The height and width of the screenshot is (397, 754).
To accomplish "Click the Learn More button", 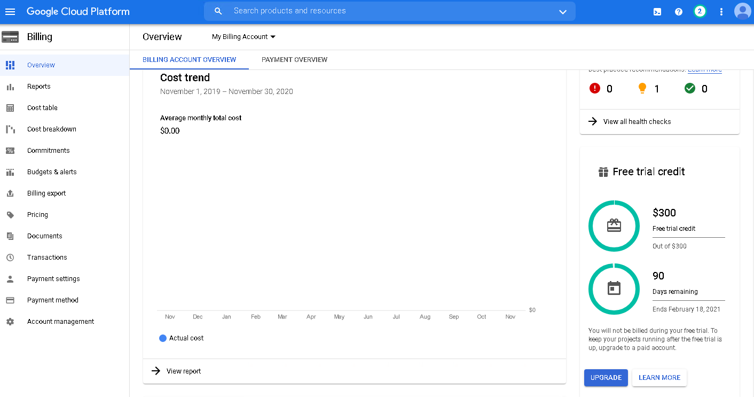I will pyautogui.click(x=659, y=378).
